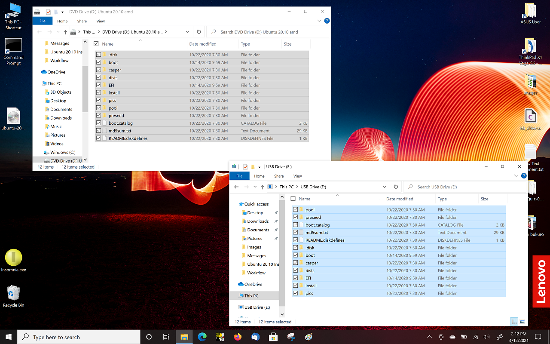
Task: Click Search DVD Drive search box
Action: tap(268, 32)
